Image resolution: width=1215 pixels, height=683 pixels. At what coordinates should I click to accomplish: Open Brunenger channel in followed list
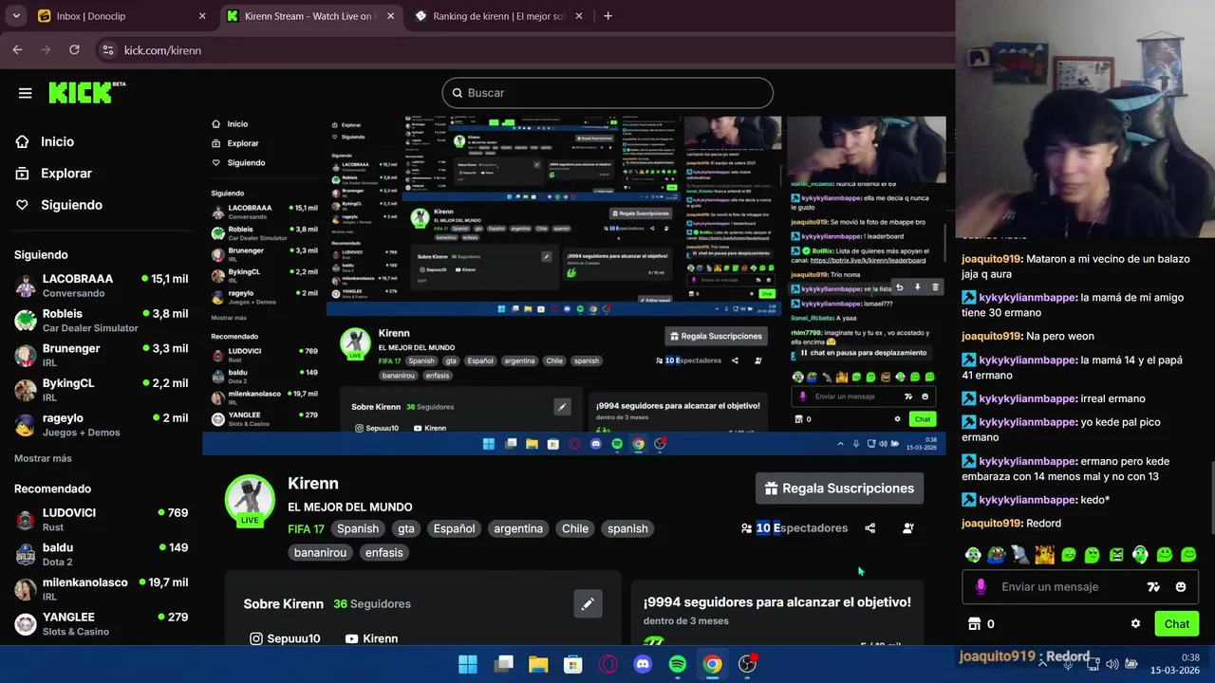101,355
